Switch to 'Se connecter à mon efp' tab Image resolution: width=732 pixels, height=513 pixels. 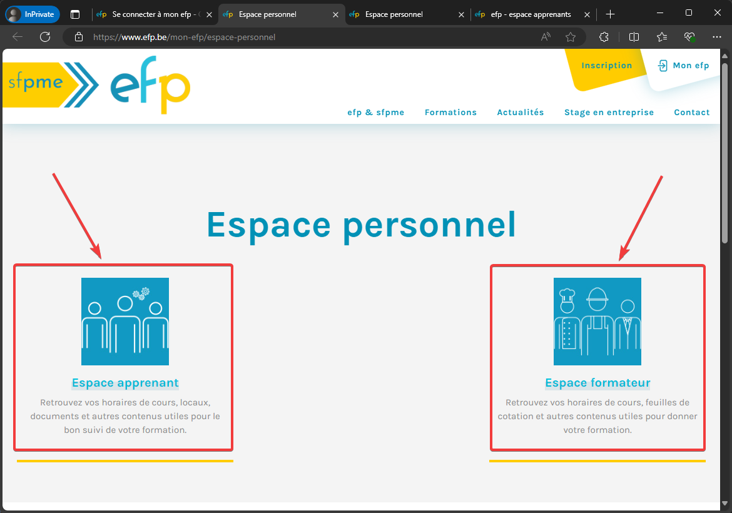(148, 14)
